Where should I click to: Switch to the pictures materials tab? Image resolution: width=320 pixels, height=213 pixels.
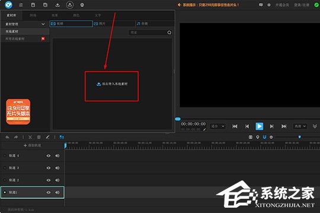pyautogui.click(x=114, y=24)
